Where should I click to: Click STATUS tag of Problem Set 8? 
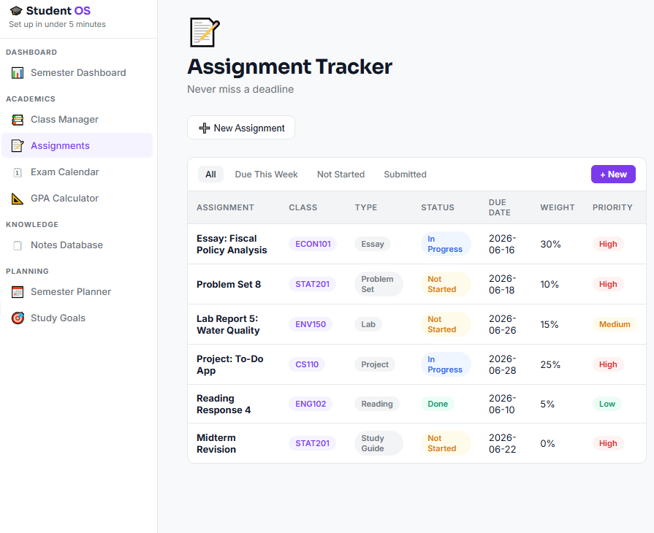pyautogui.click(x=446, y=284)
